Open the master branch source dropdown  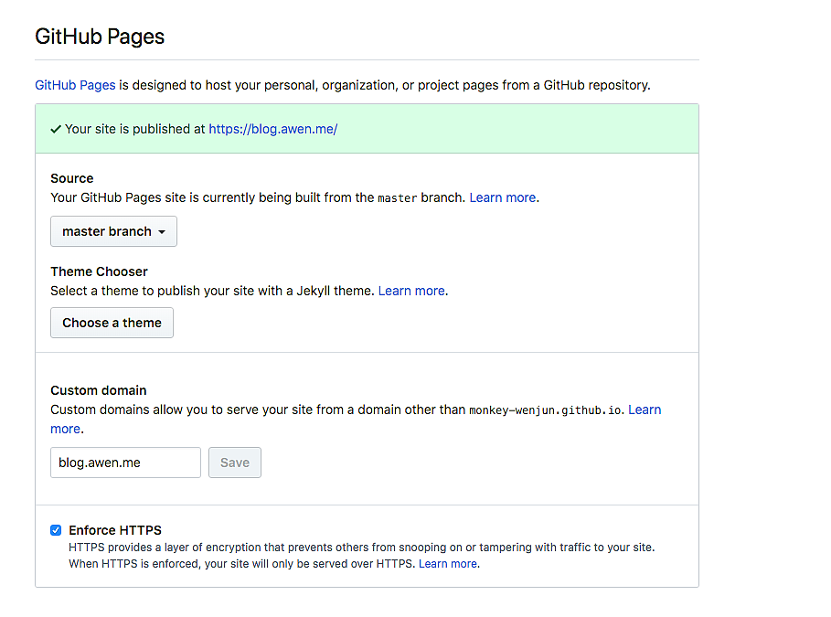point(113,232)
